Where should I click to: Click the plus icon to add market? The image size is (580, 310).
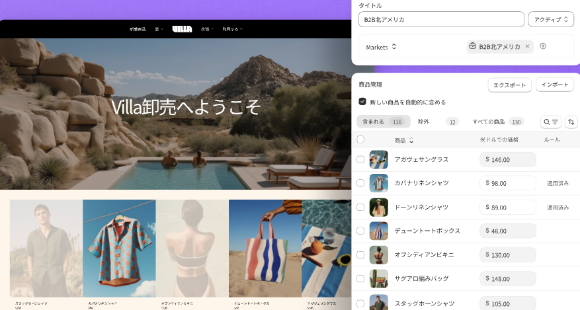543,46
